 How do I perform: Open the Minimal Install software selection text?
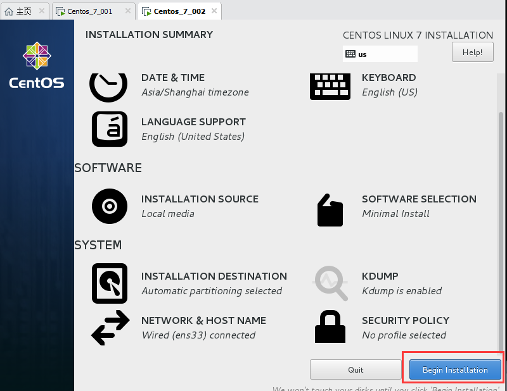pyautogui.click(x=395, y=214)
